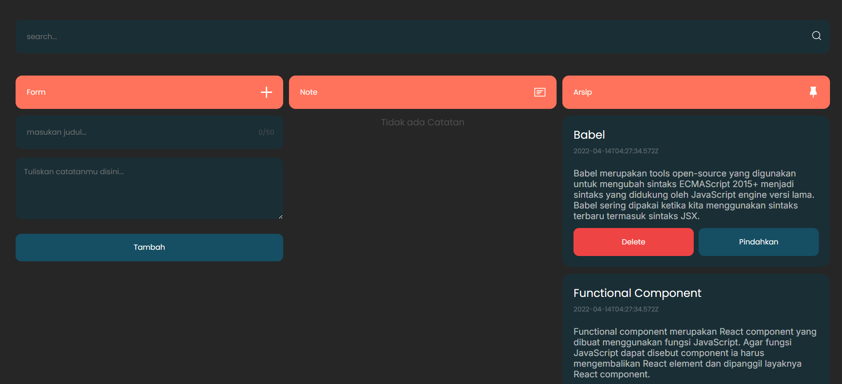842x384 pixels.
Task: Select the Note header tab
Action: click(423, 92)
